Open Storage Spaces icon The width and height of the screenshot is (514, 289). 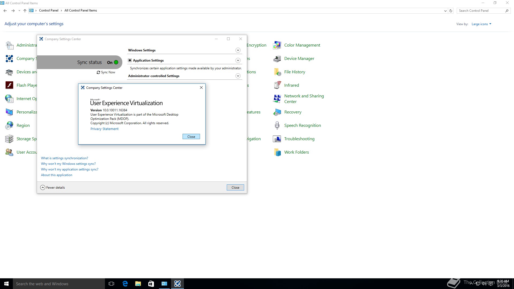(10, 139)
